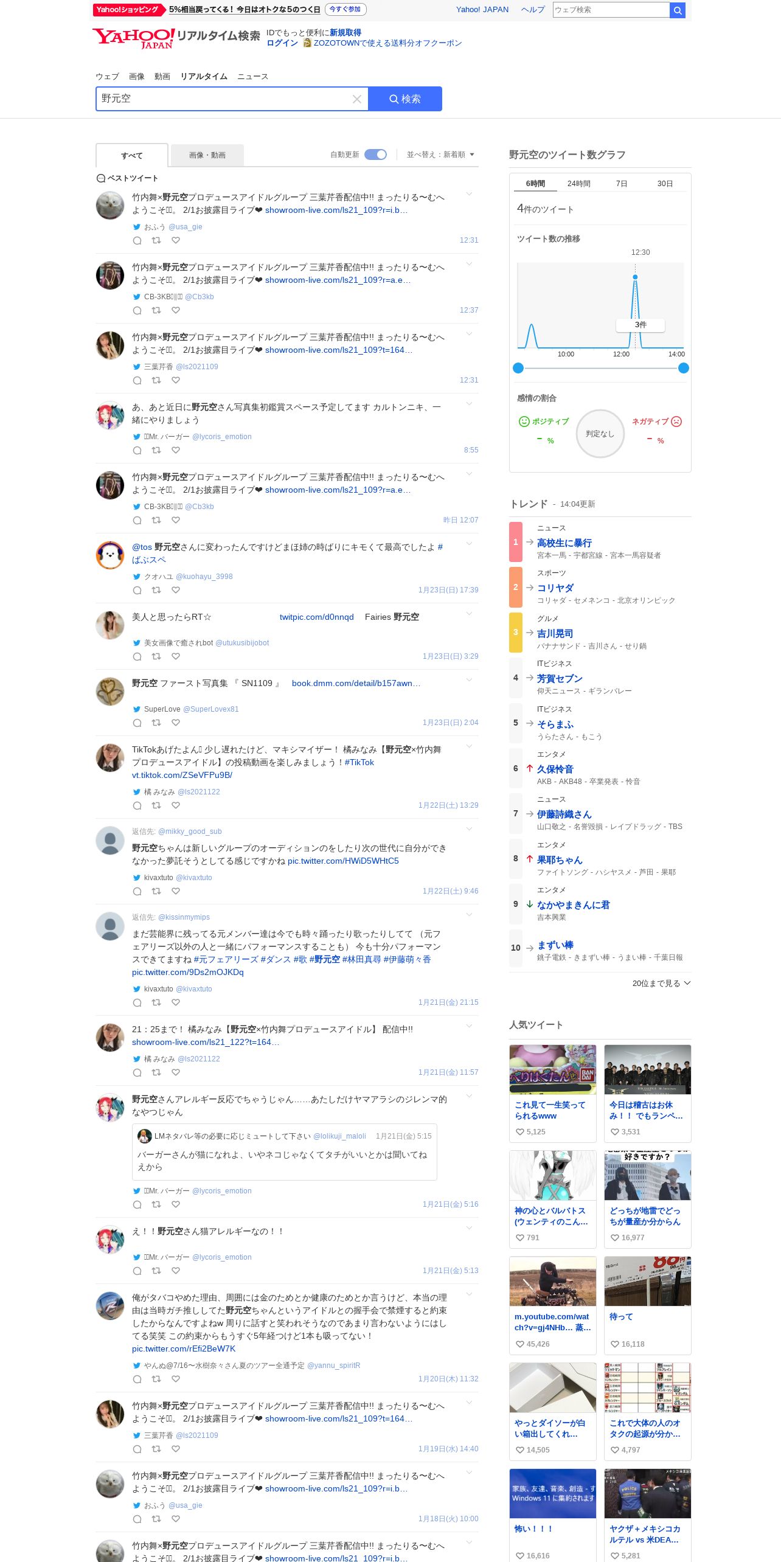Open the 久保怜音 trend link
The height and width of the screenshot is (1562, 781).
[x=555, y=769]
